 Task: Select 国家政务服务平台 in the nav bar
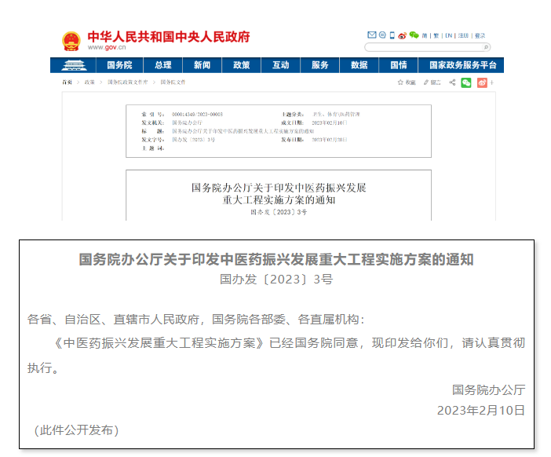[x=458, y=65]
